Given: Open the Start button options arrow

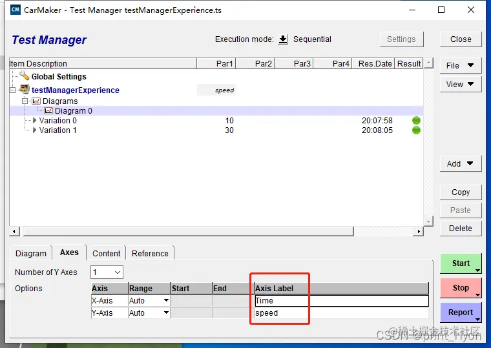Looking at the screenshot, I should click(477, 271).
